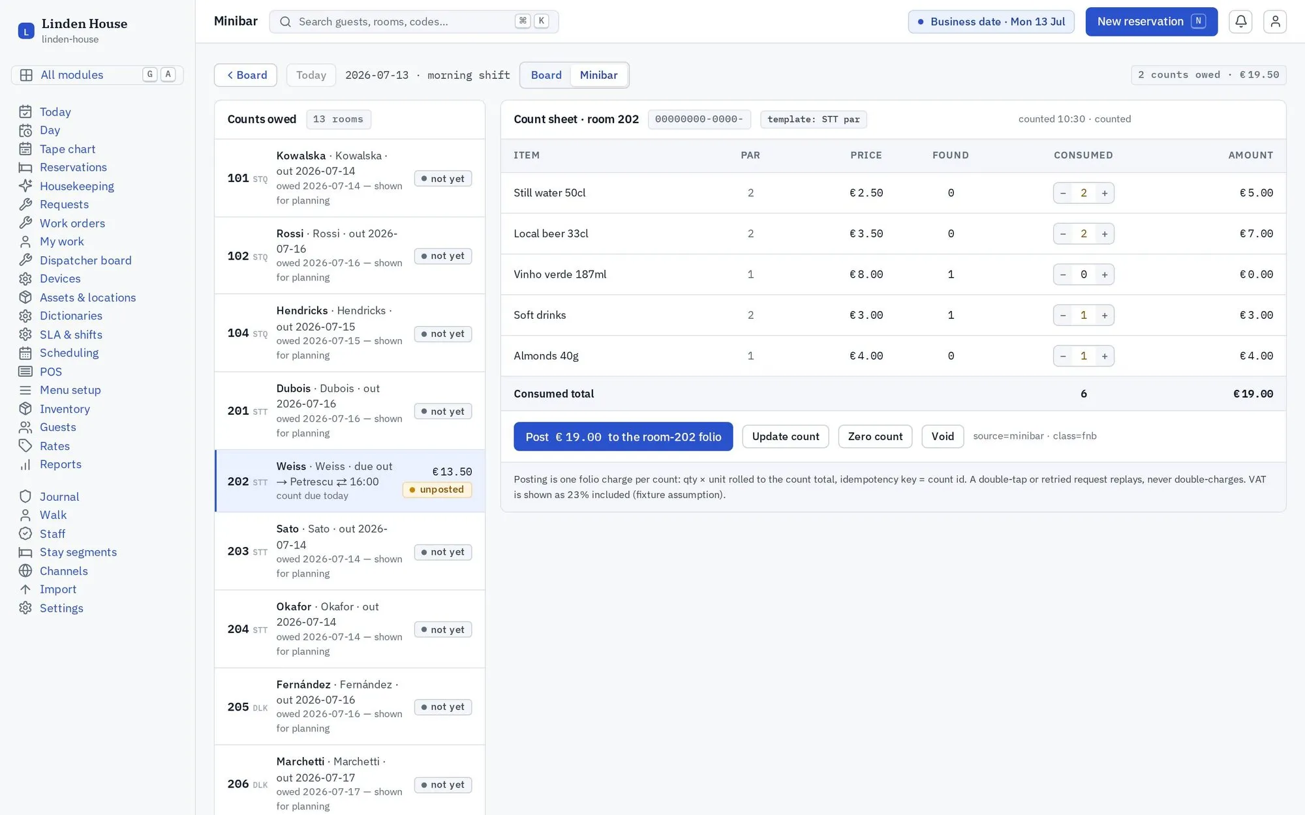The height and width of the screenshot is (815, 1305).
Task: Open Dispatcher board in sidebar
Action: 85,260
